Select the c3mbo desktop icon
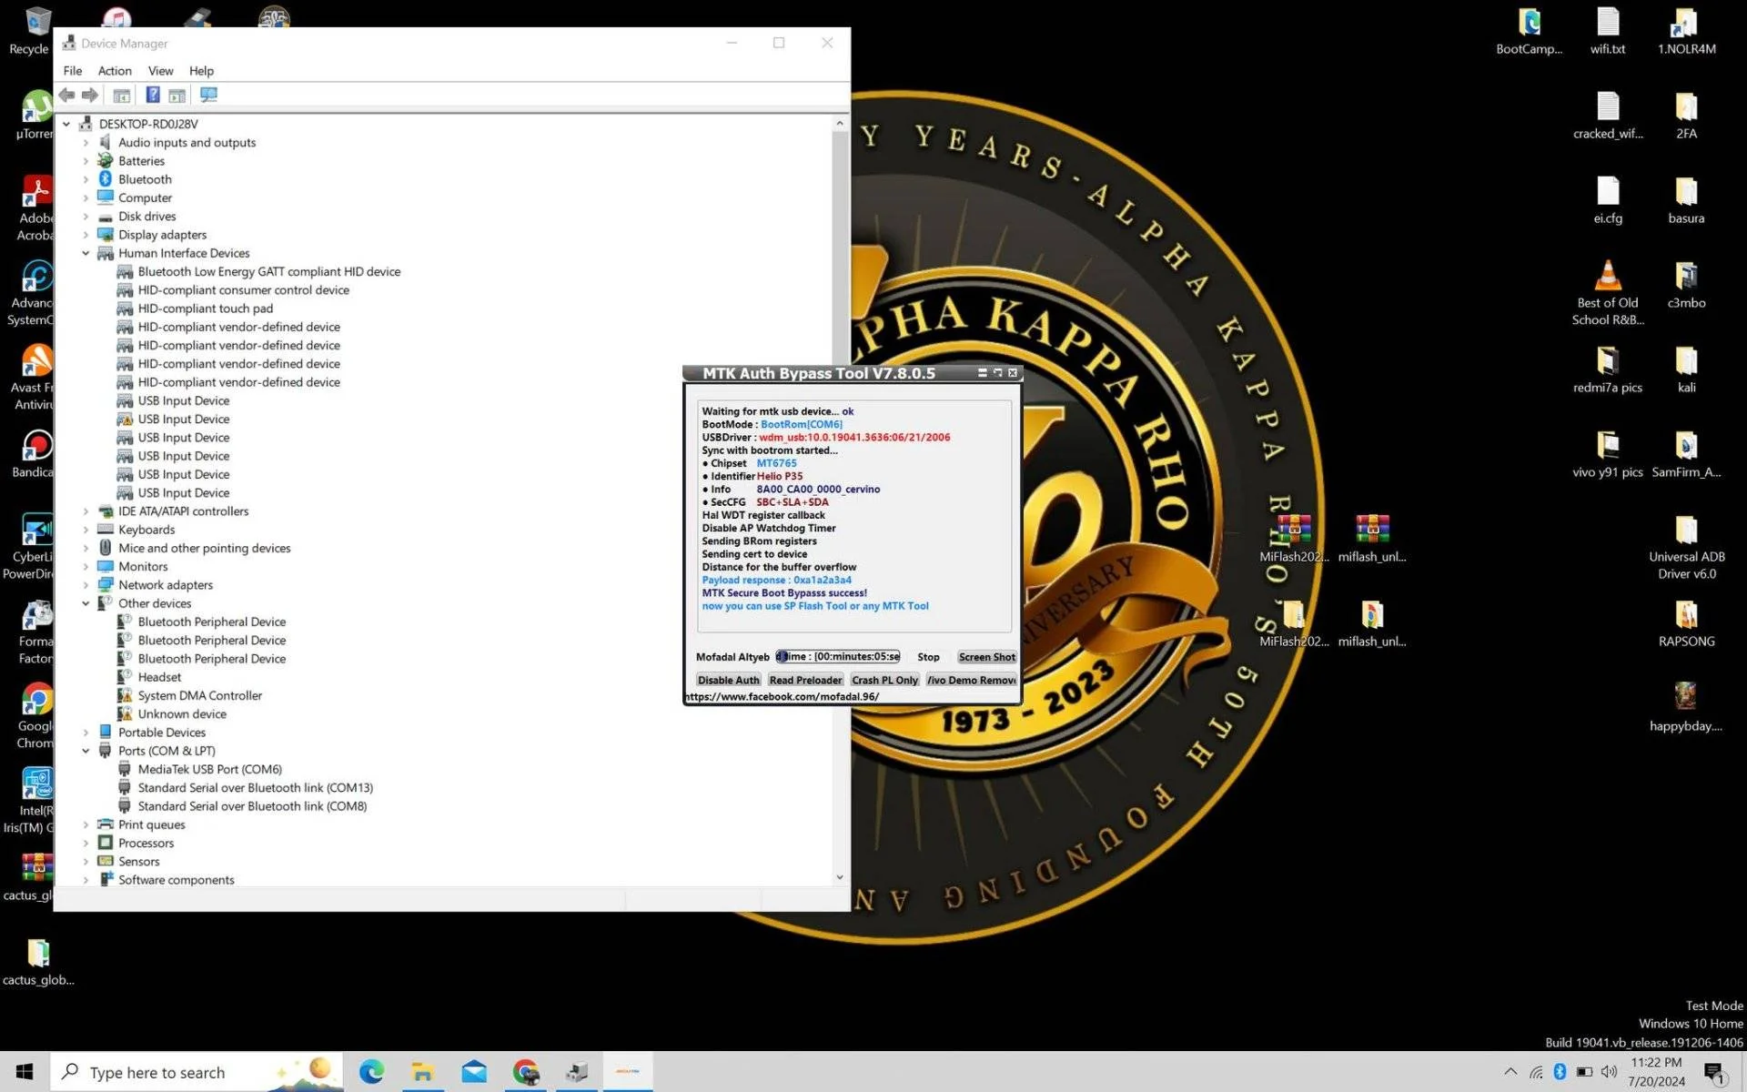The height and width of the screenshot is (1092, 1747). (1686, 285)
